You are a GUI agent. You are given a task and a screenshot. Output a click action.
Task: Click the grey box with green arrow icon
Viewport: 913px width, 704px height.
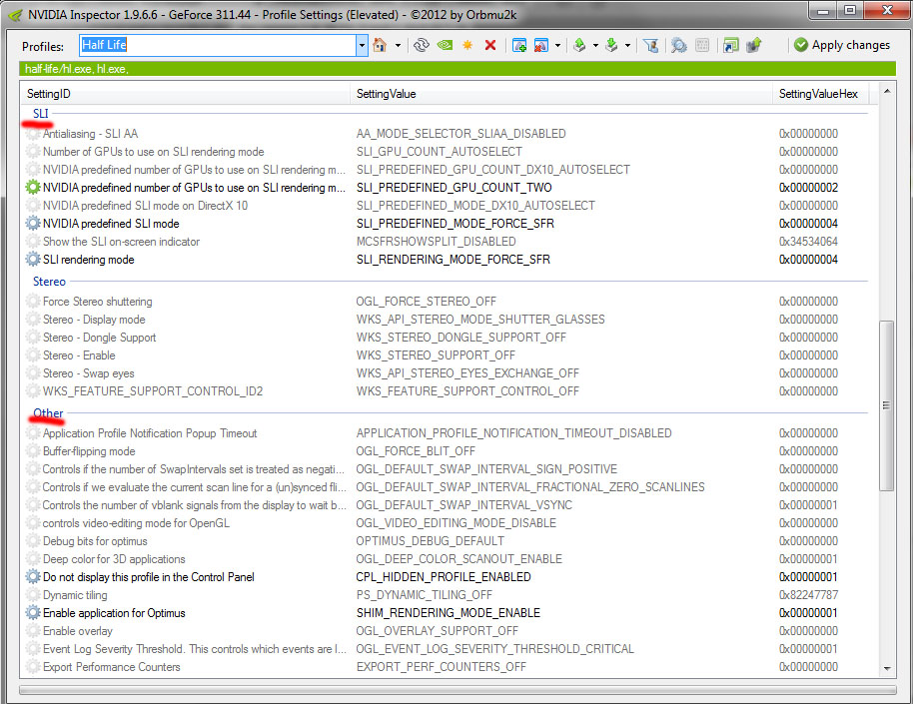point(753,45)
